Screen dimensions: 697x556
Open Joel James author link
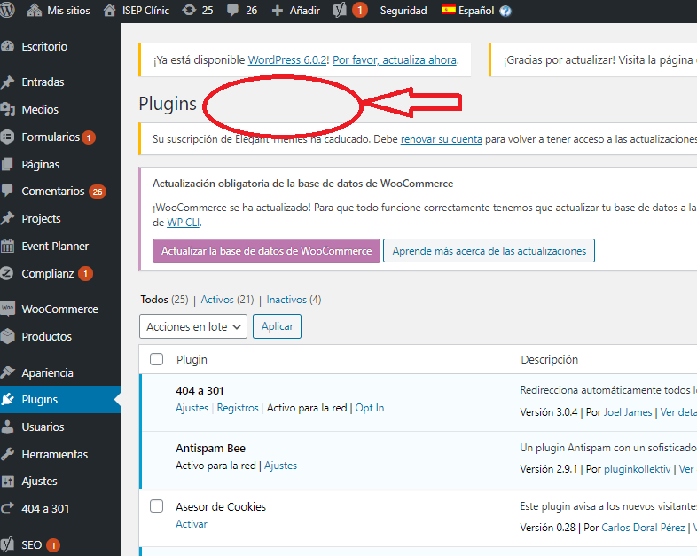click(x=627, y=412)
